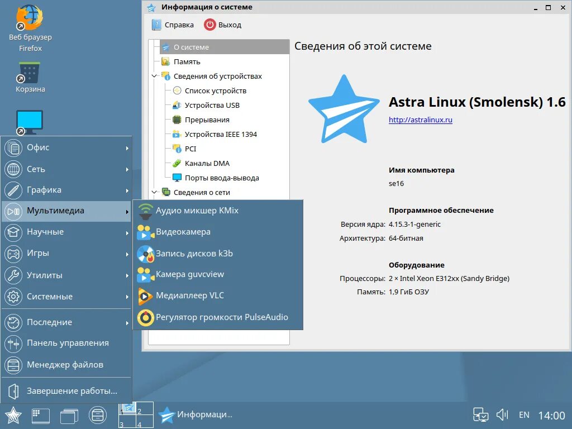Click the Выход exit toolbar button
The height and width of the screenshot is (429, 572).
pyautogui.click(x=223, y=25)
